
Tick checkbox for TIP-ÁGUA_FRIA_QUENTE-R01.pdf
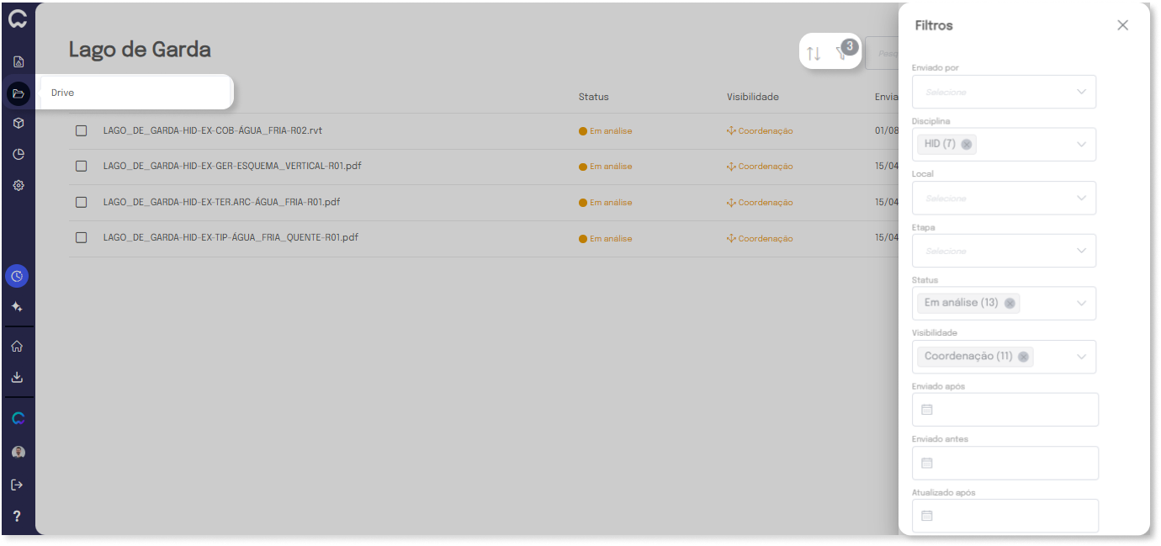click(x=82, y=238)
